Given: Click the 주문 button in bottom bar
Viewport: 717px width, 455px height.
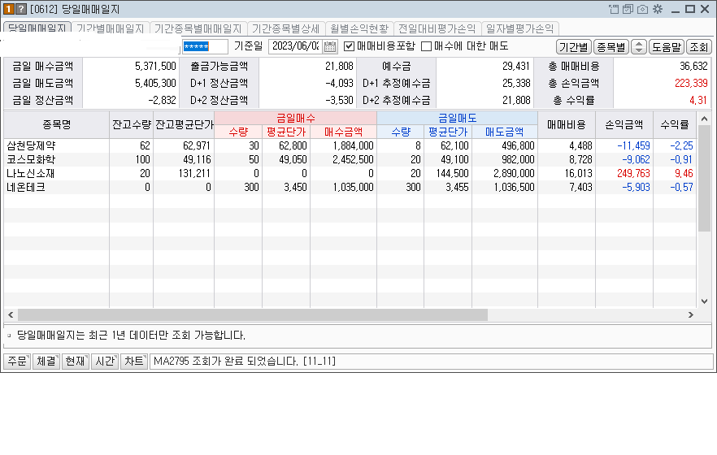Looking at the screenshot, I should [x=17, y=362].
